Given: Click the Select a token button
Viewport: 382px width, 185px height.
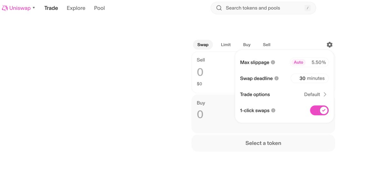Looking at the screenshot, I should [263, 143].
